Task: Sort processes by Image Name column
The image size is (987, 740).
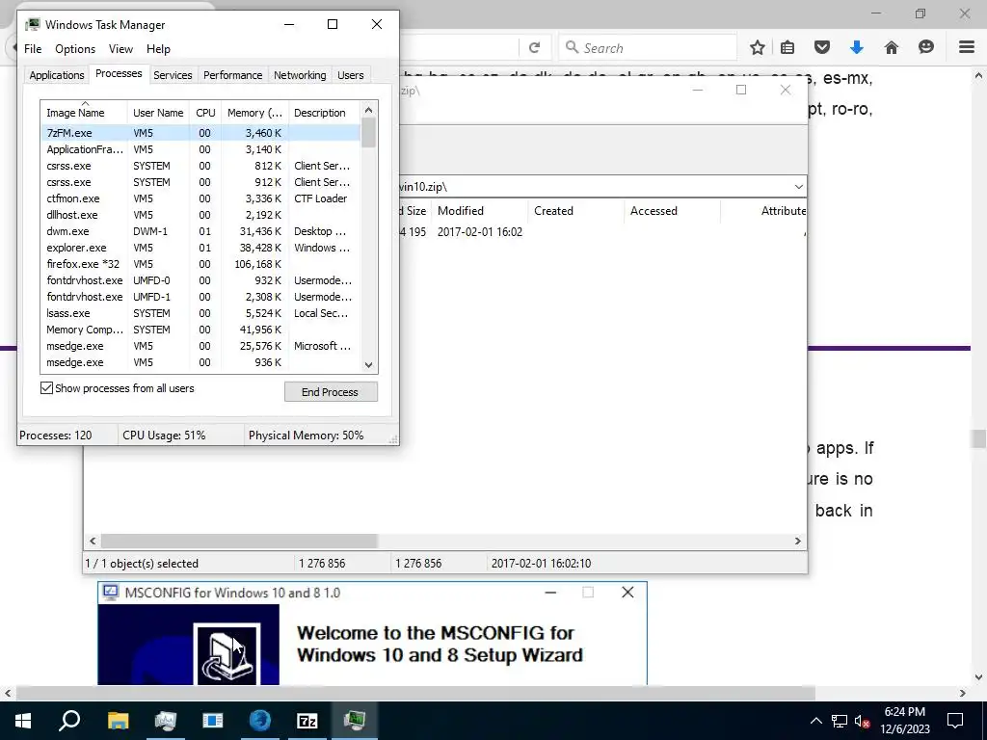Action: (85, 113)
